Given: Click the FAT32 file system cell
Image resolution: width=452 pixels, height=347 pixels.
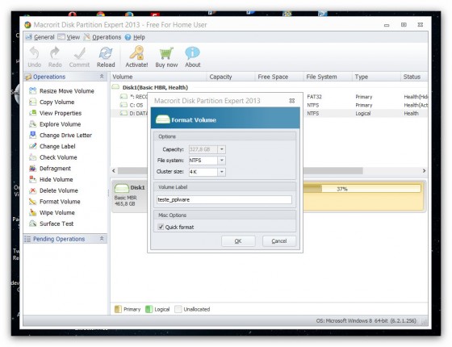Looking at the screenshot, I should pos(314,97).
